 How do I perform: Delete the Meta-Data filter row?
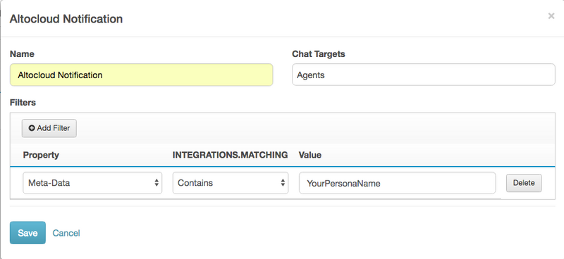(x=524, y=183)
